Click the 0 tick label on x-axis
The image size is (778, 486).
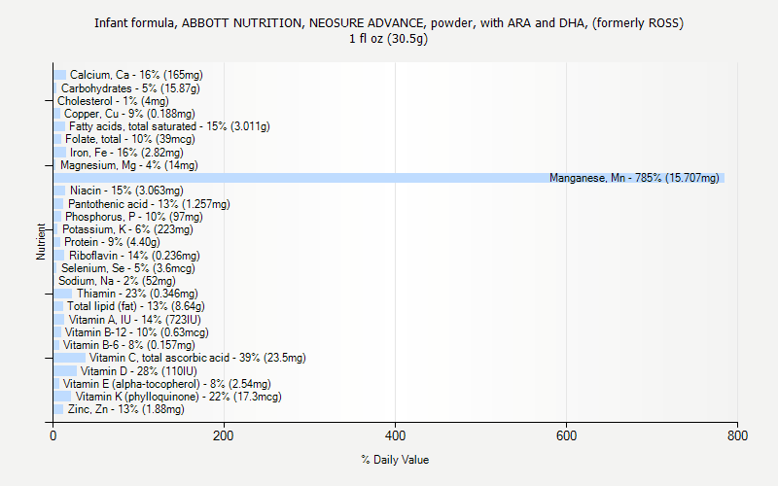tap(53, 435)
